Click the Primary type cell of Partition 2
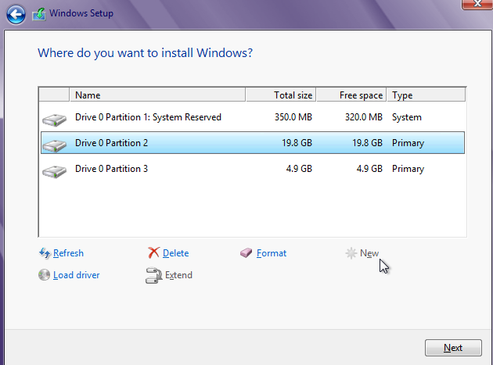 [408, 143]
